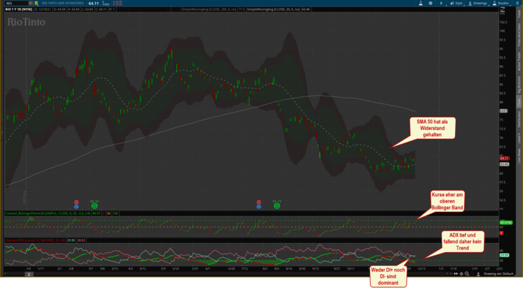Viewport: 523px width, 288px height.
Task: Click the RIO symbol input field
Action: [x=13, y=3]
